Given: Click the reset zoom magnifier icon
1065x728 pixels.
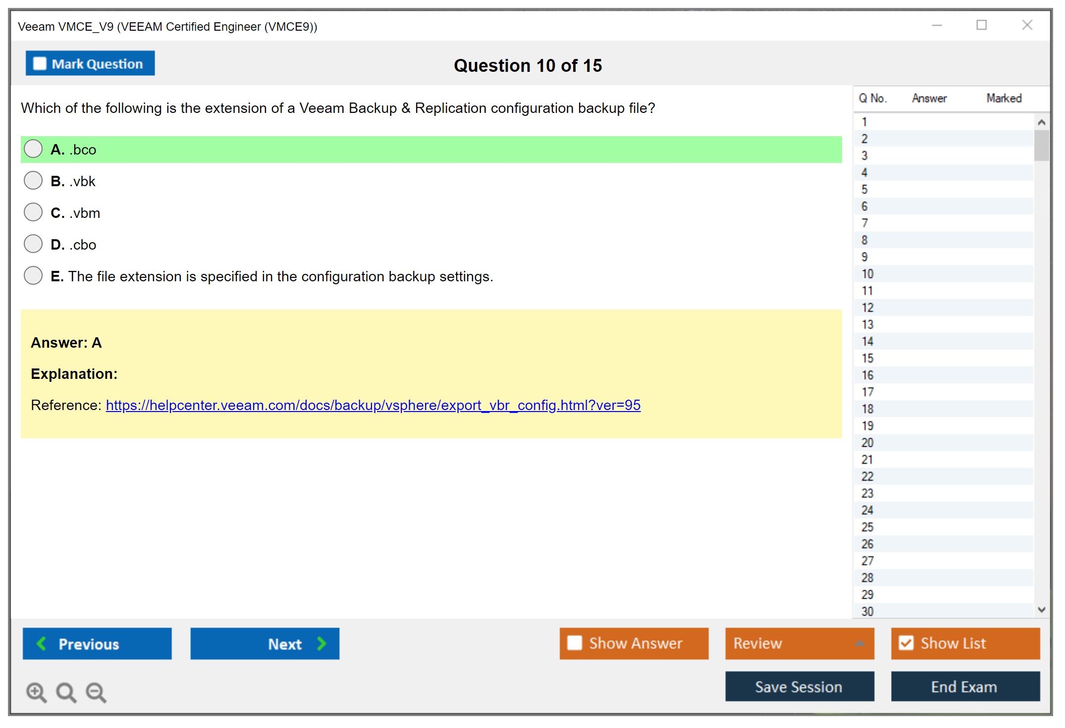Looking at the screenshot, I should 66,692.
